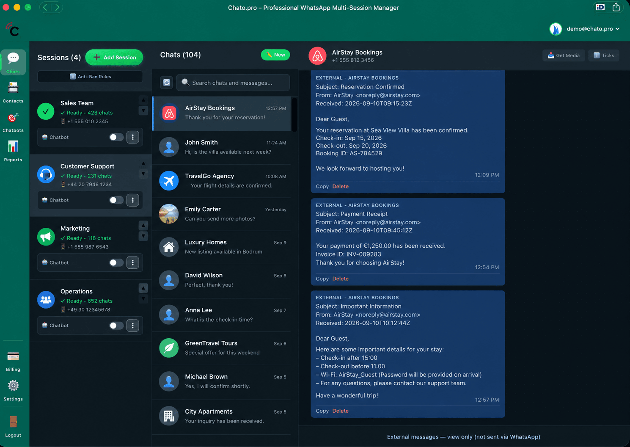The height and width of the screenshot is (447, 630).
Task: Move Marketing session down
Action: point(143,236)
